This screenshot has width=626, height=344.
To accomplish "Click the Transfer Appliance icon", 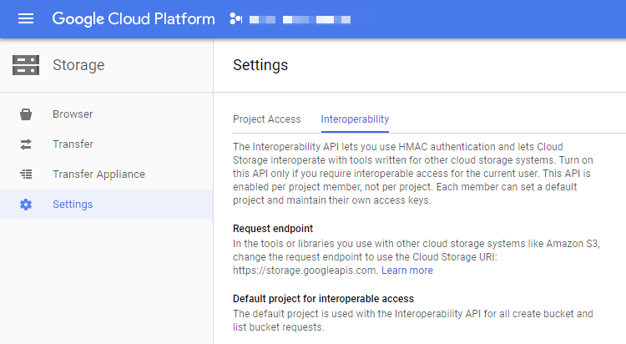I will click(x=26, y=175).
